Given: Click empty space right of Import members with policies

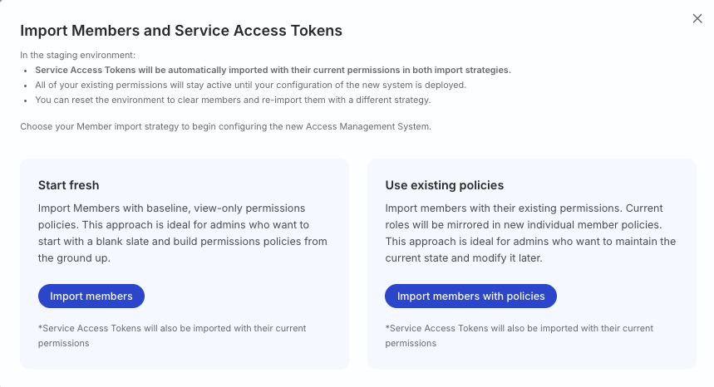Looking at the screenshot, I should 623,296.
